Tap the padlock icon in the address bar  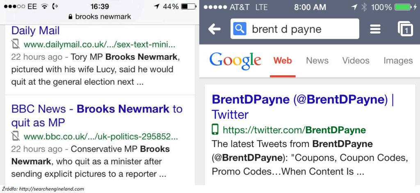click(71, 17)
